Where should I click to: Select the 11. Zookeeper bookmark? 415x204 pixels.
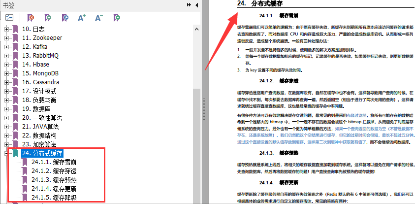[x=42, y=38]
